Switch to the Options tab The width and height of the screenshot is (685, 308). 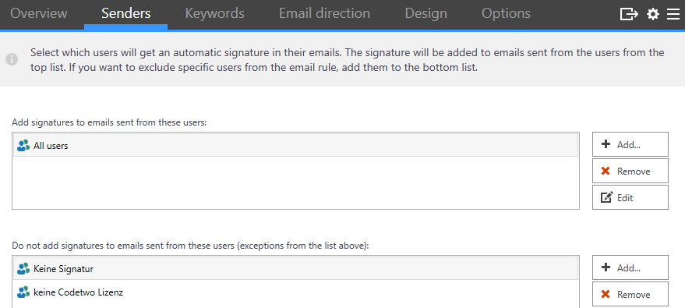click(506, 13)
